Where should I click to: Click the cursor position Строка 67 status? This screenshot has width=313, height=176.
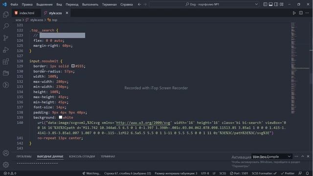(x=128, y=174)
